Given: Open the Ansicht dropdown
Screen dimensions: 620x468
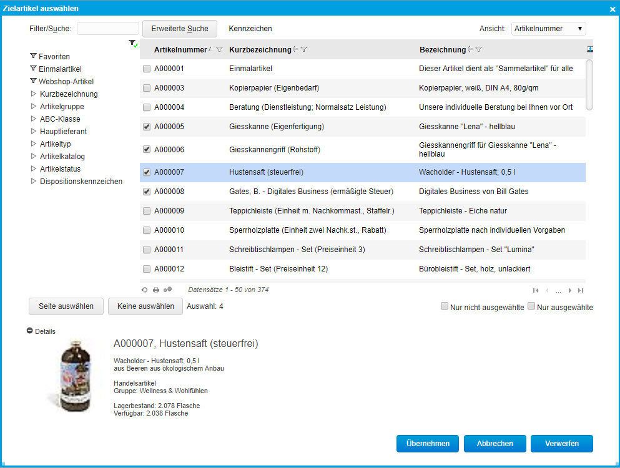Looking at the screenshot, I should (548, 29).
